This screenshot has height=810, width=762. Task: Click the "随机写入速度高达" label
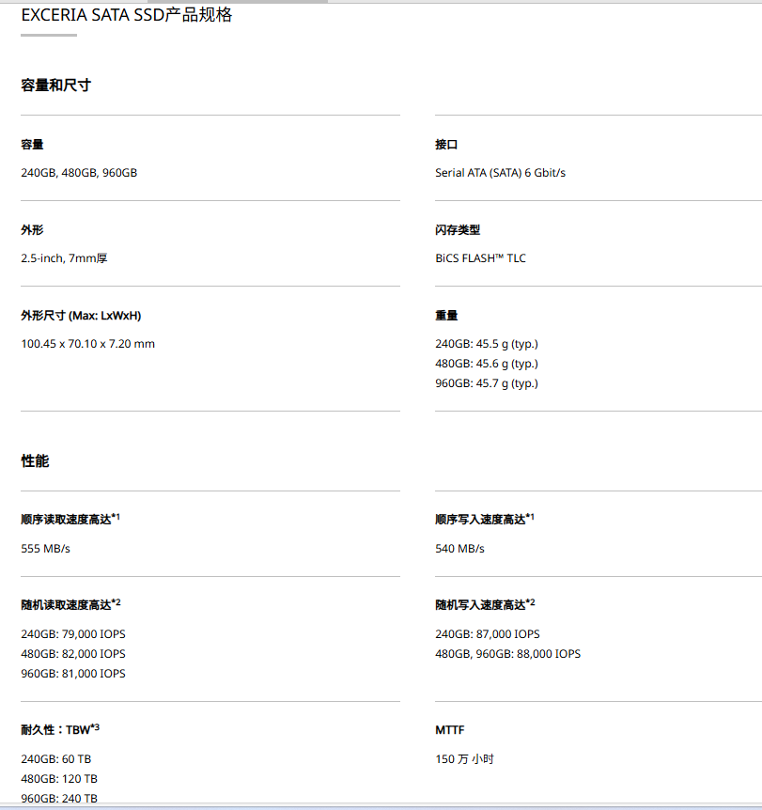(x=480, y=605)
